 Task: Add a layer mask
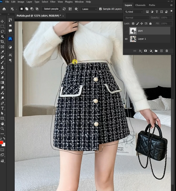tap(145, 51)
